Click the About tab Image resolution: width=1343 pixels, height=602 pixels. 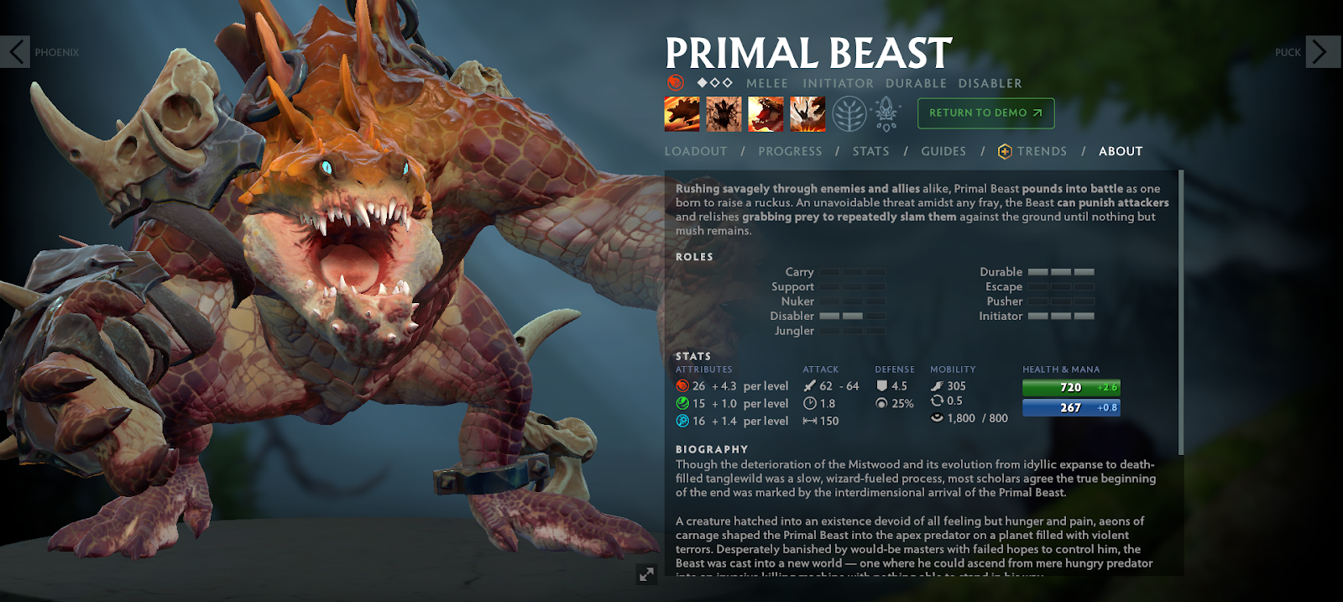(1121, 151)
